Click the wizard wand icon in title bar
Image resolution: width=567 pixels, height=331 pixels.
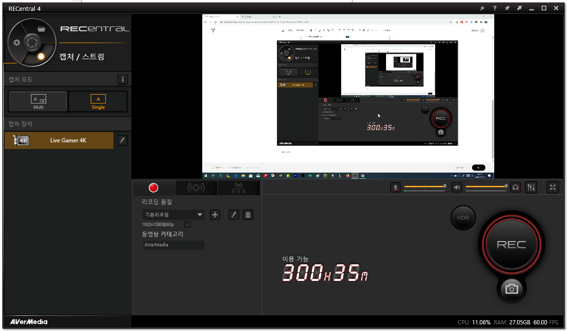tap(482, 9)
